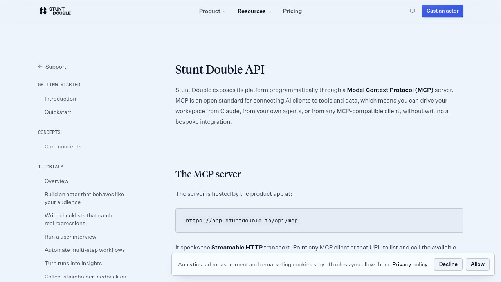
Task: Go back to Support
Action: click(x=52, y=67)
